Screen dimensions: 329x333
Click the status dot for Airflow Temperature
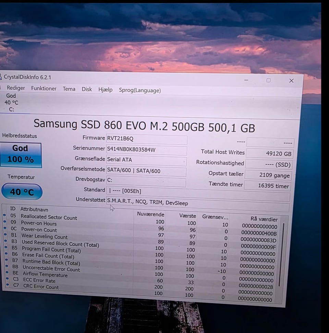coord(7,272)
